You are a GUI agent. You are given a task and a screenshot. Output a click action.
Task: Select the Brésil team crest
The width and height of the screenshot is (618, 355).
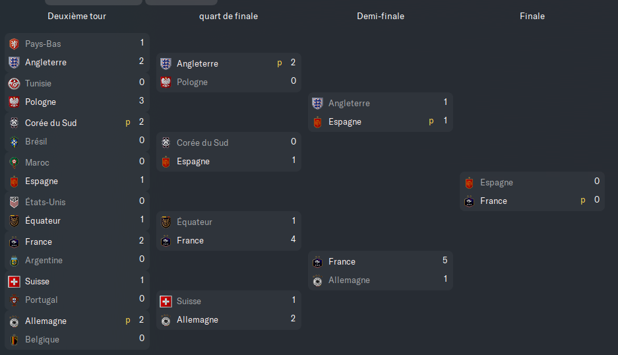pyautogui.click(x=14, y=141)
